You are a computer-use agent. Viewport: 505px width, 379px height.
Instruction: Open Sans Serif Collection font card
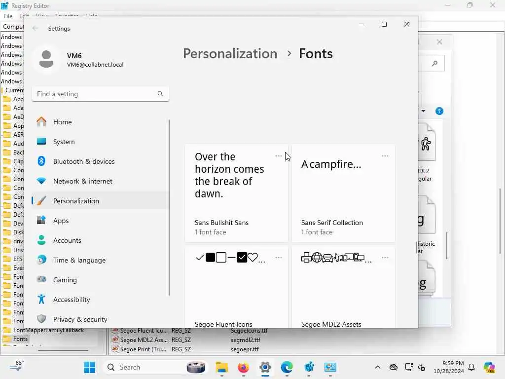click(x=343, y=193)
